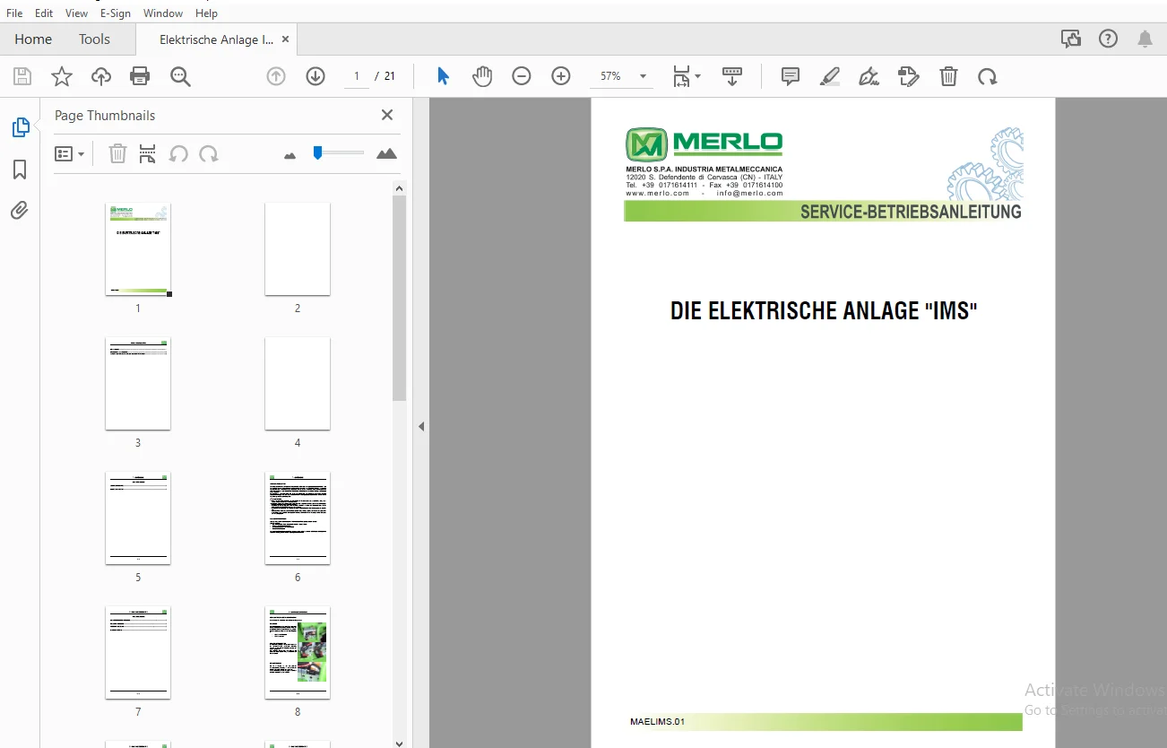Image resolution: width=1167 pixels, height=748 pixels.
Task: Delete page using toolbar trash icon
Action: (948, 76)
